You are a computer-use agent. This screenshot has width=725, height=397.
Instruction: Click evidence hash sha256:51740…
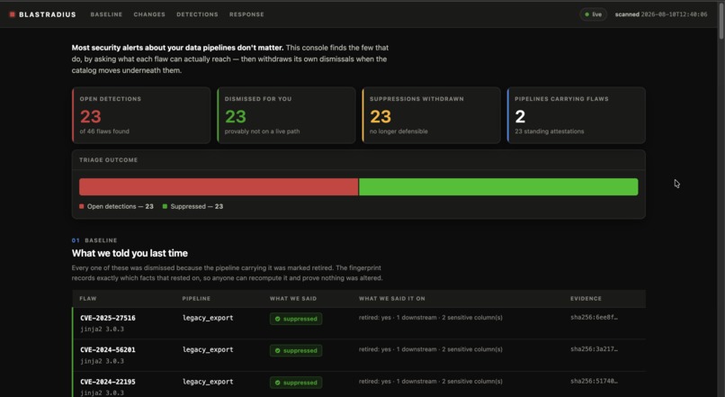pyautogui.click(x=594, y=382)
